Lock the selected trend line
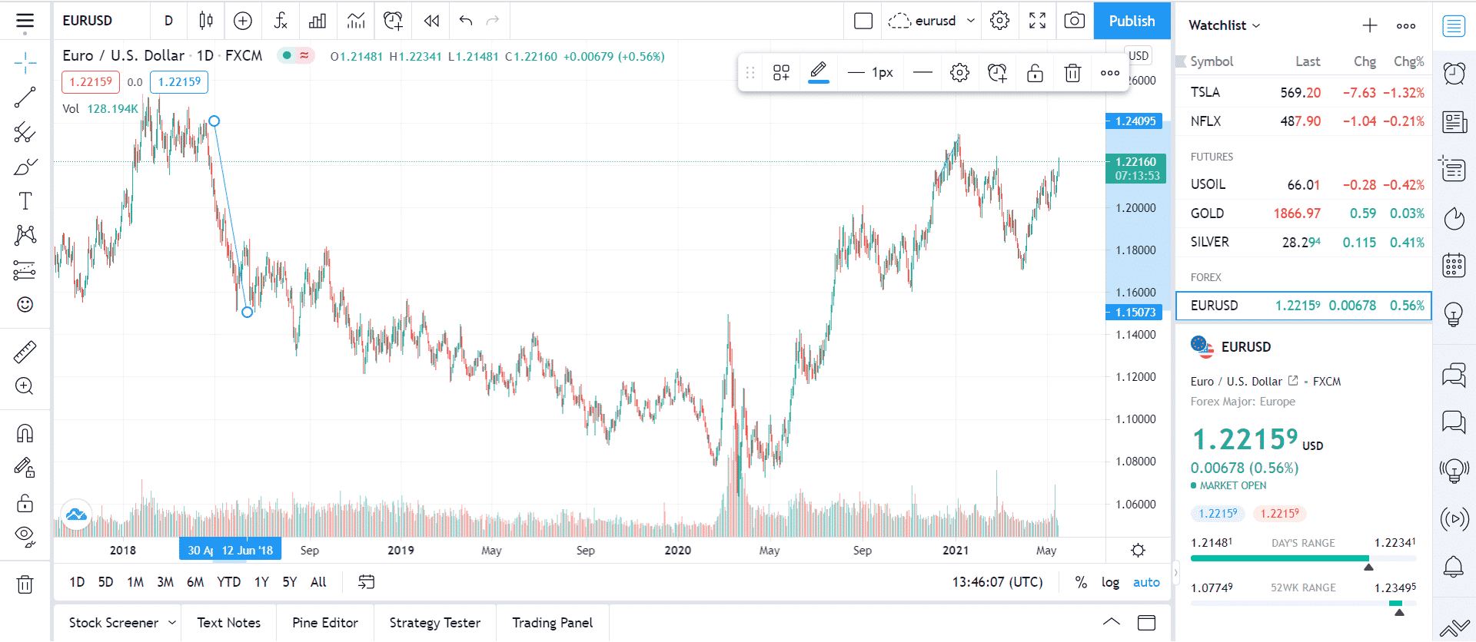The height and width of the screenshot is (642, 1476). pos(1035,73)
